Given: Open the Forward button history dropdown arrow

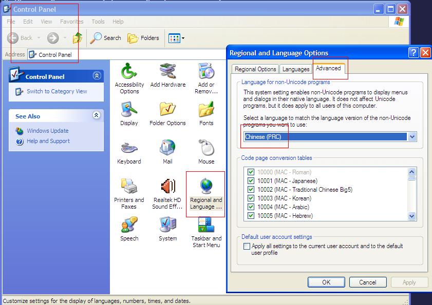Looking at the screenshot, I should pyautogui.click(x=65, y=38).
